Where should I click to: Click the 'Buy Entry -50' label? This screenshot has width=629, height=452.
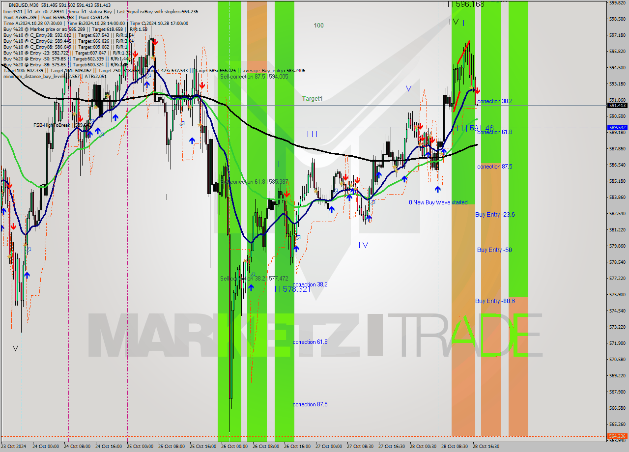pos(494,250)
